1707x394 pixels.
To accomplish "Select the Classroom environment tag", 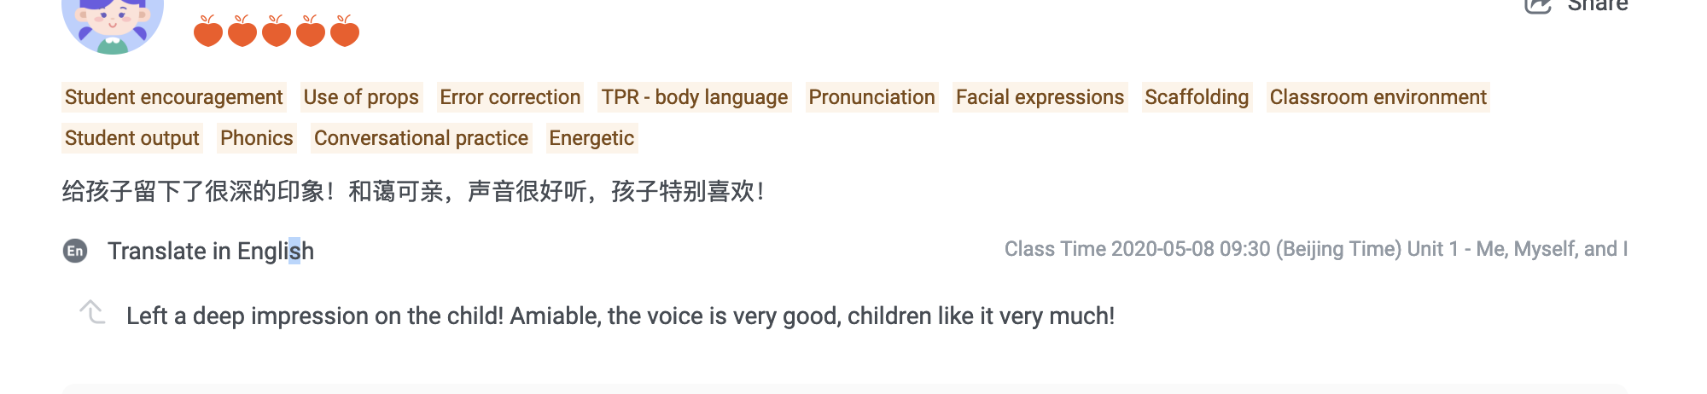I will tap(1378, 97).
